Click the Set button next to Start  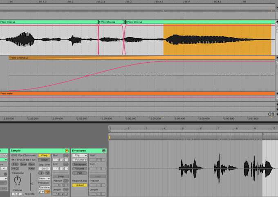65,155
